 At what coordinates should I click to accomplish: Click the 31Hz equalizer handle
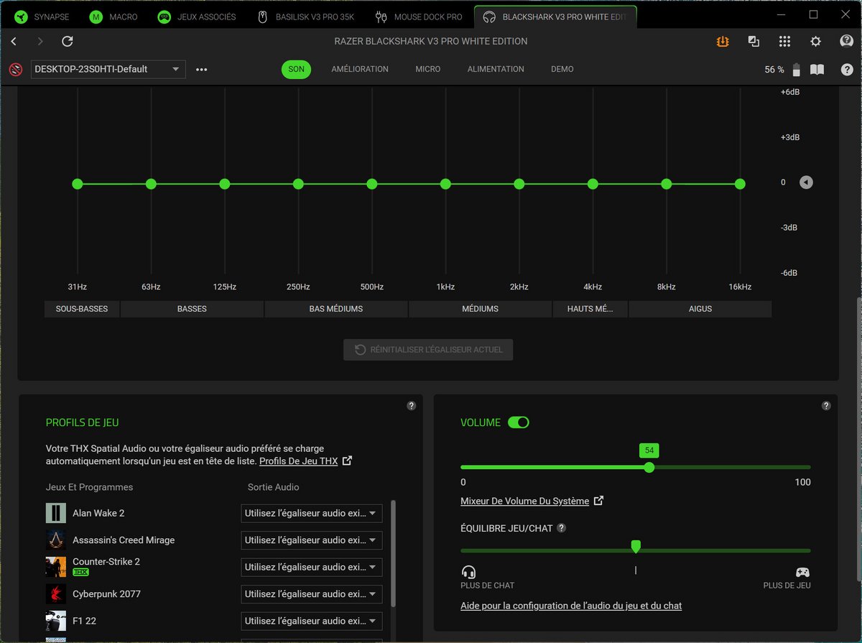[x=78, y=184]
